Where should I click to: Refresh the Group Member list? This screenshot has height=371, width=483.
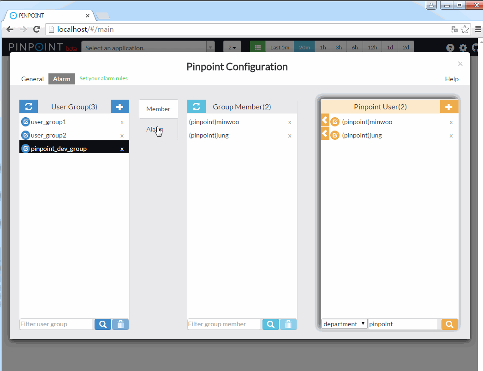tap(196, 107)
